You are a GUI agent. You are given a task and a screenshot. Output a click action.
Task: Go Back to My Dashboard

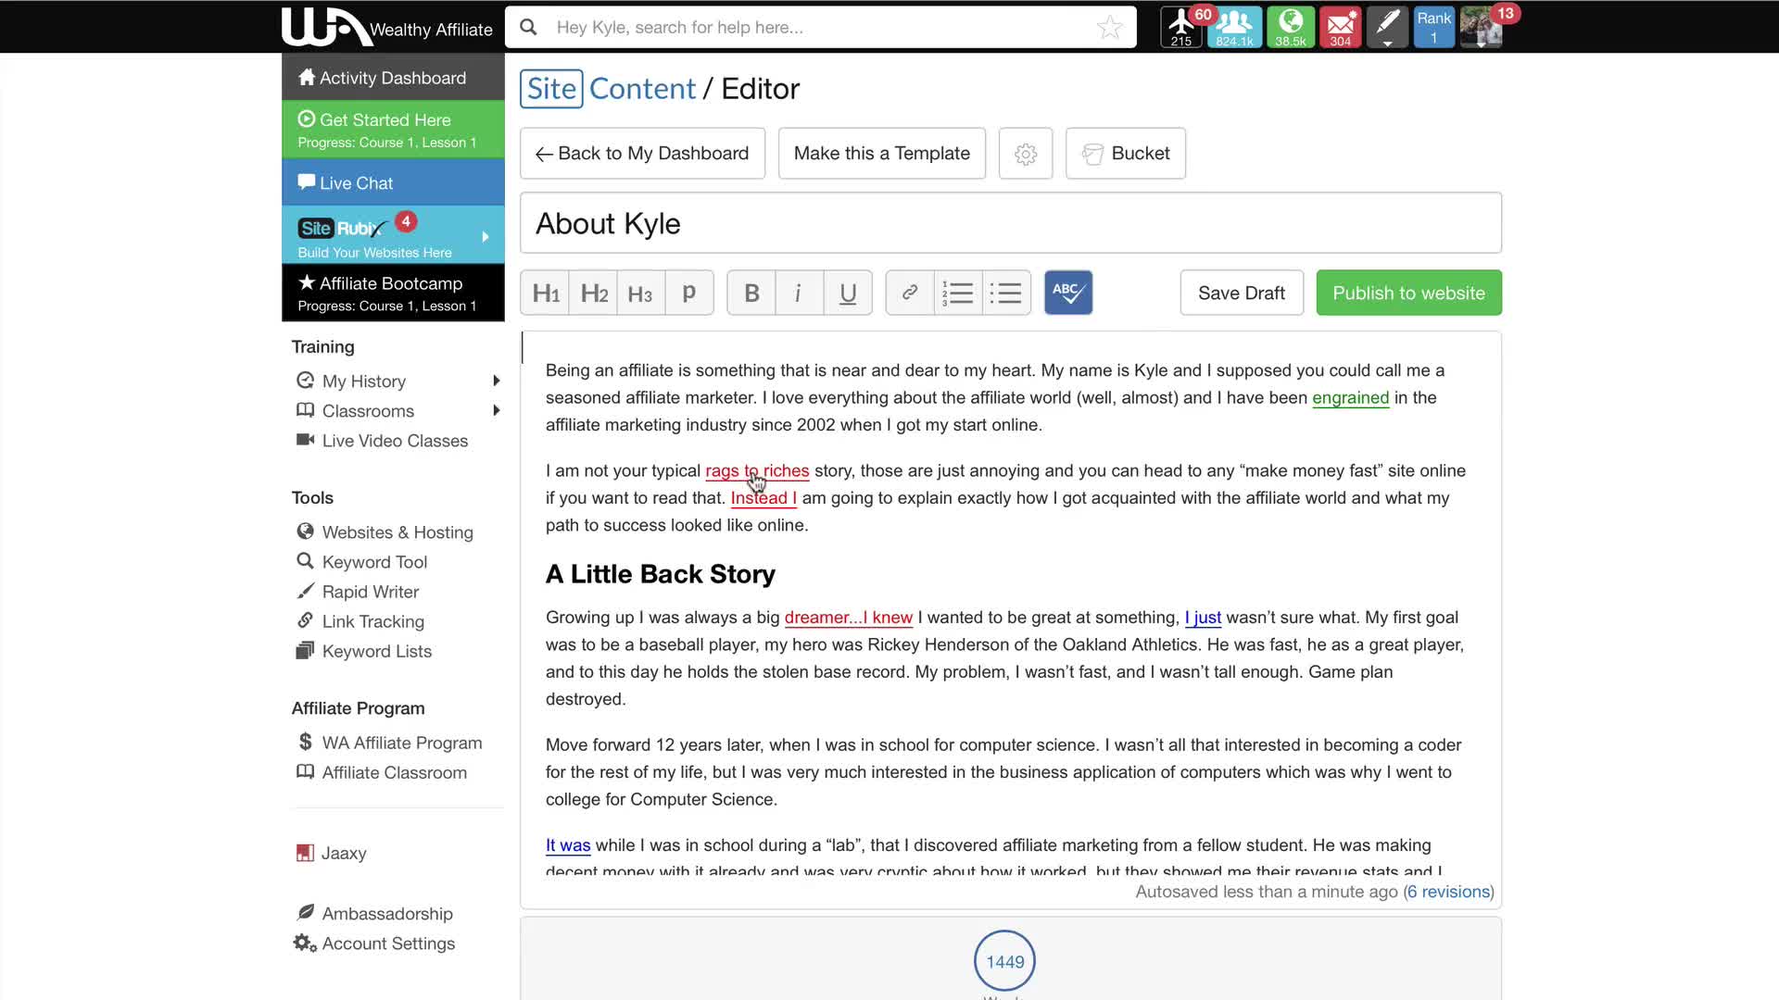pos(642,154)
